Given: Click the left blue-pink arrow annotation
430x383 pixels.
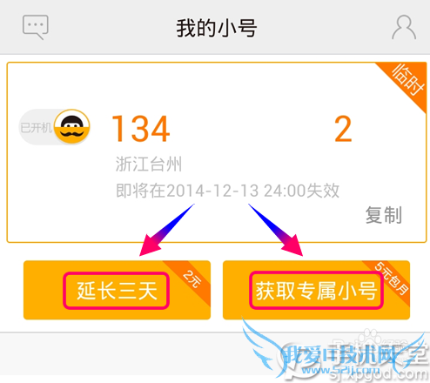Looking at the screenshot, I should click(x=167, y=230).
